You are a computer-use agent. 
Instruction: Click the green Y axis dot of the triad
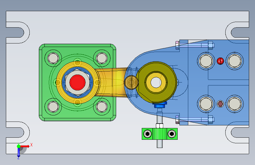(x=19, y=146)
